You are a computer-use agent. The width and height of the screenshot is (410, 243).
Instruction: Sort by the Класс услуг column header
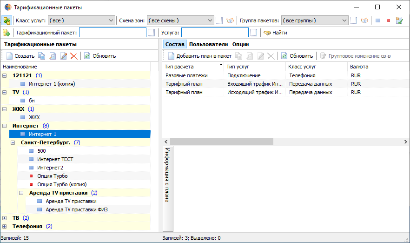(317, 67)
